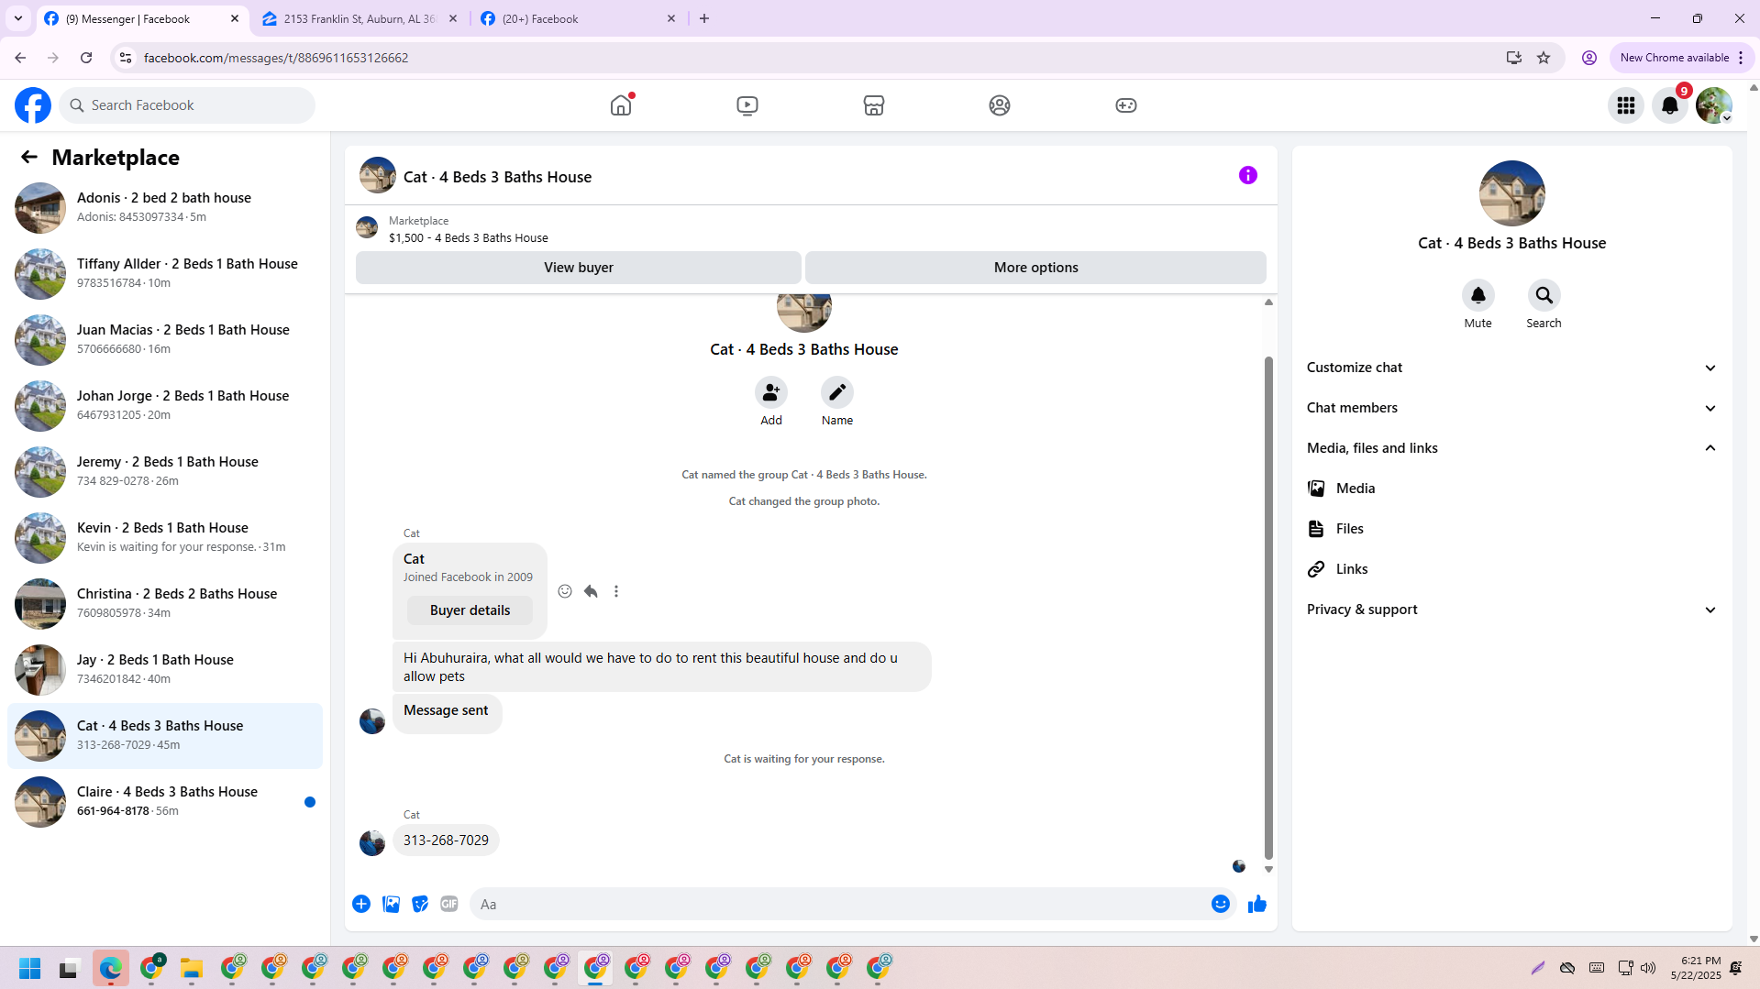Mute the conversation with the bell
1760x989 pixels.
[1478, 295]
